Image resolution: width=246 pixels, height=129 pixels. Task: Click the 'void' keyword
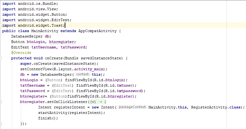(38, 58)
